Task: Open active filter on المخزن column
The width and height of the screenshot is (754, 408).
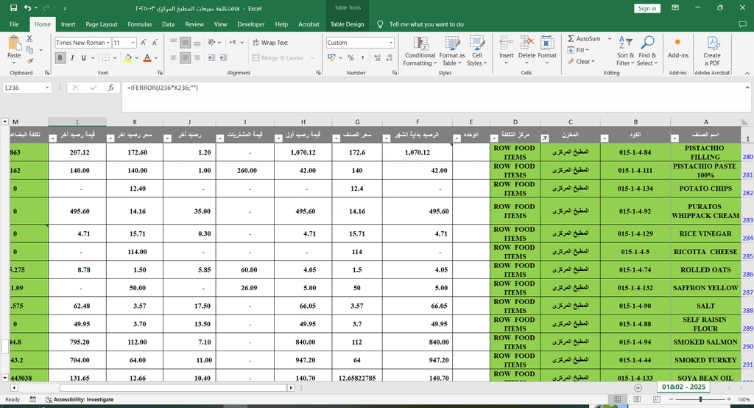Action: [x=545, y=138]
